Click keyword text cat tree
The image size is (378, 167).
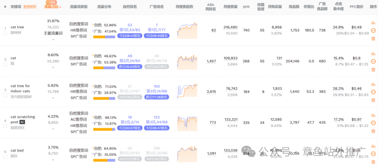pos(17,27)
